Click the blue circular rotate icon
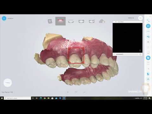 click(148, 26)
